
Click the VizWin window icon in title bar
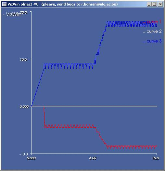(x=4, y=4)
